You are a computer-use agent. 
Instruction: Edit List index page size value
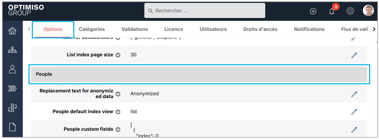click(354, 55)
